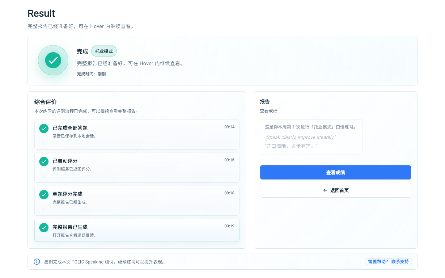
Task: Click the left arrow icon in 返回首页
Action: click(325, 190)
